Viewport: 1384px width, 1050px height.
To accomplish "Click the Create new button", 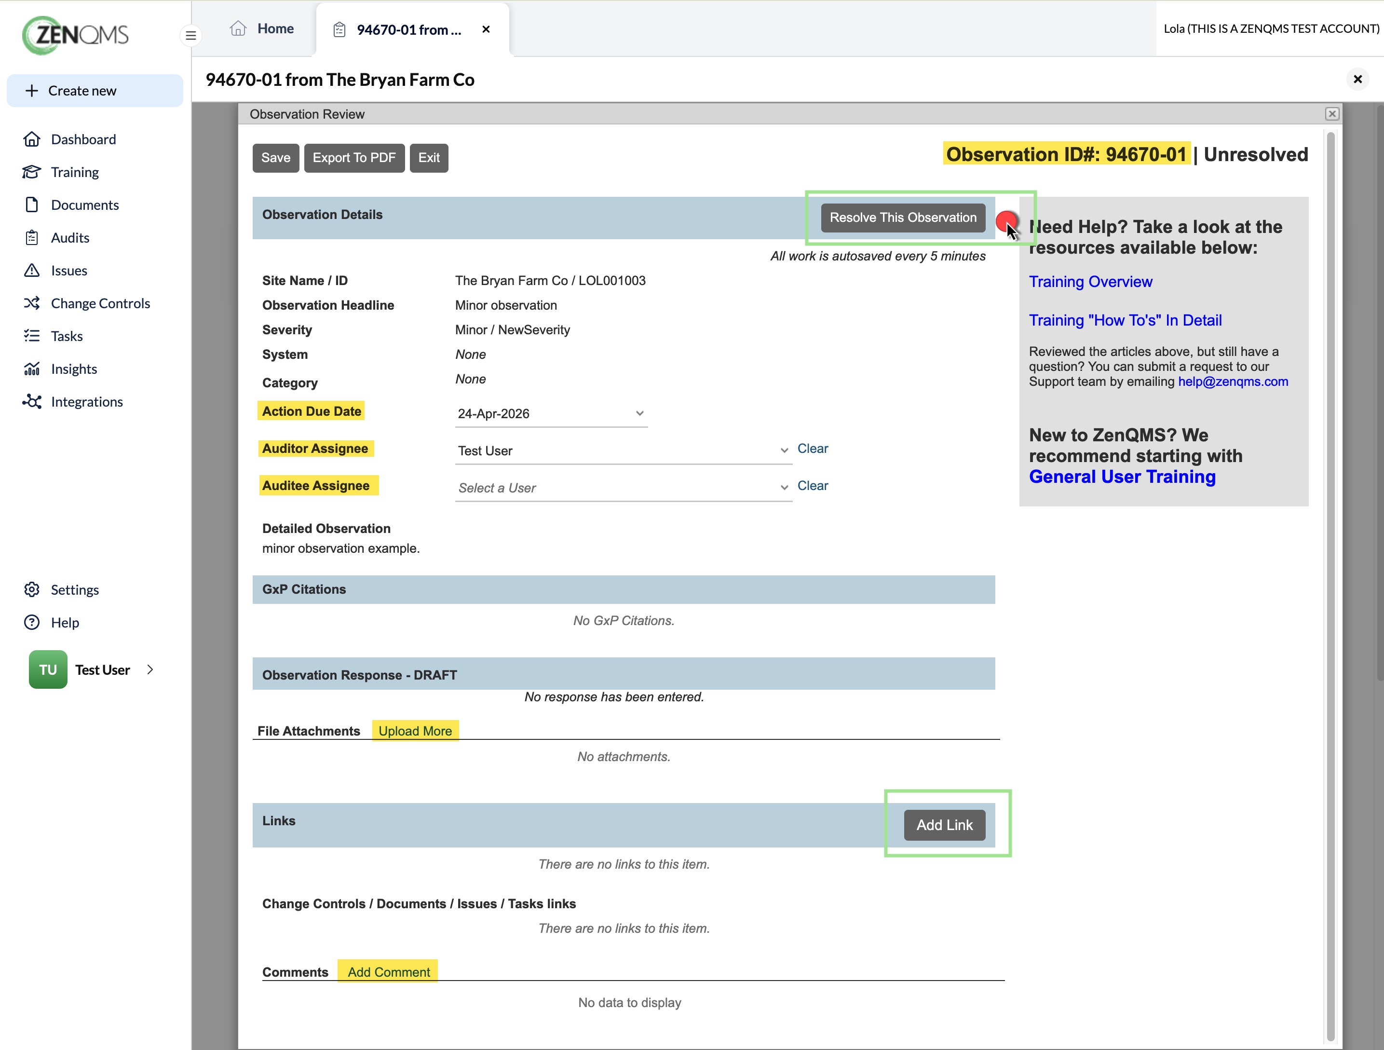I will click(95, 91).
